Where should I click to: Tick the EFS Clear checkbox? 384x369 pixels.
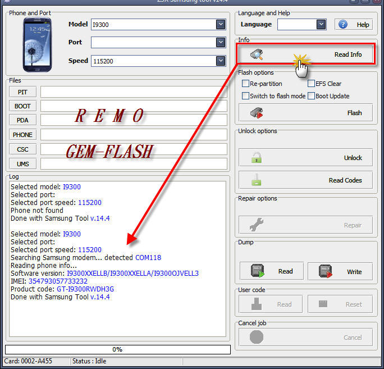point(311,84)
